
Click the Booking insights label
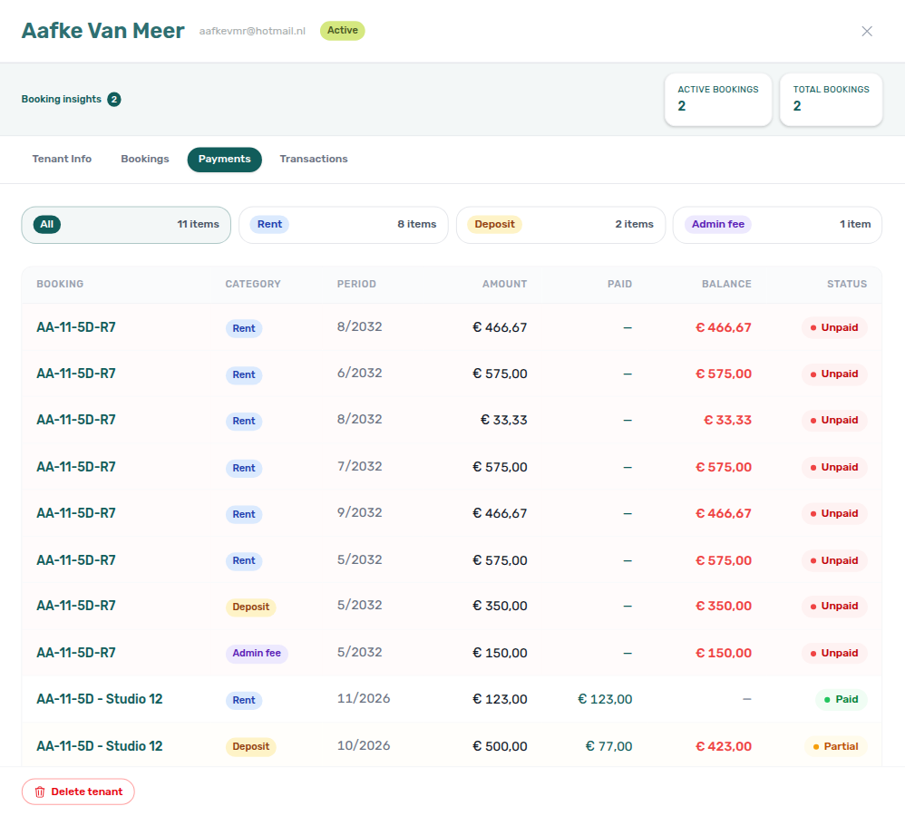click(x=61, y=99)
